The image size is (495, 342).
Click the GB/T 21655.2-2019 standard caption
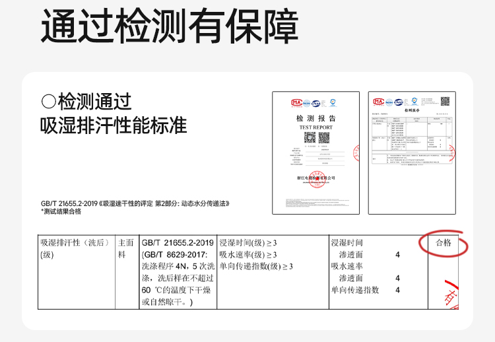(135, 203)
